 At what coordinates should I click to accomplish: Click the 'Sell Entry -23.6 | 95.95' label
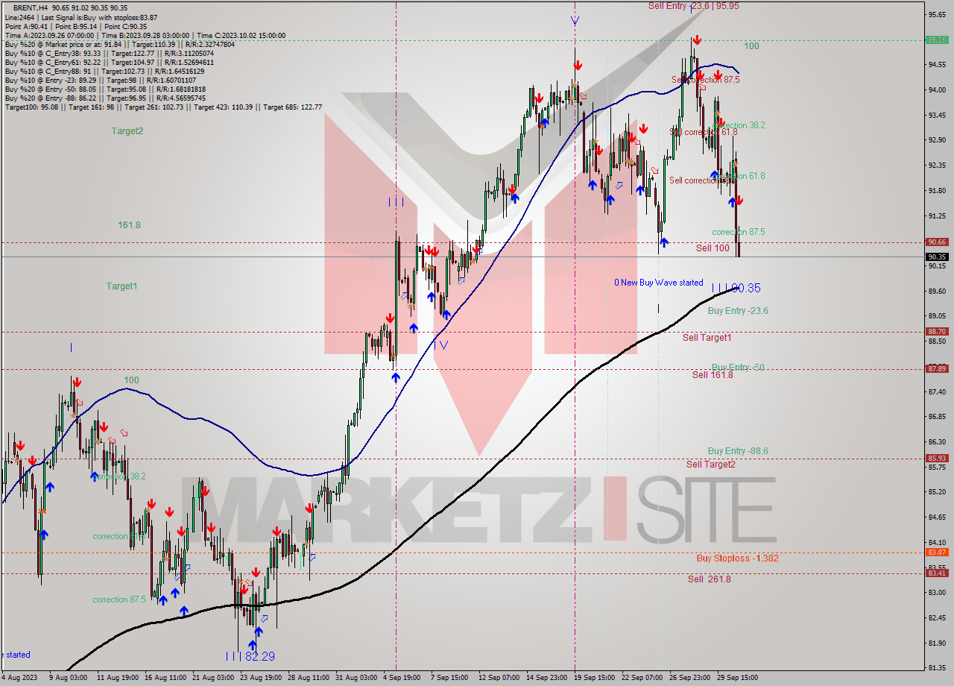click(693, 5)
